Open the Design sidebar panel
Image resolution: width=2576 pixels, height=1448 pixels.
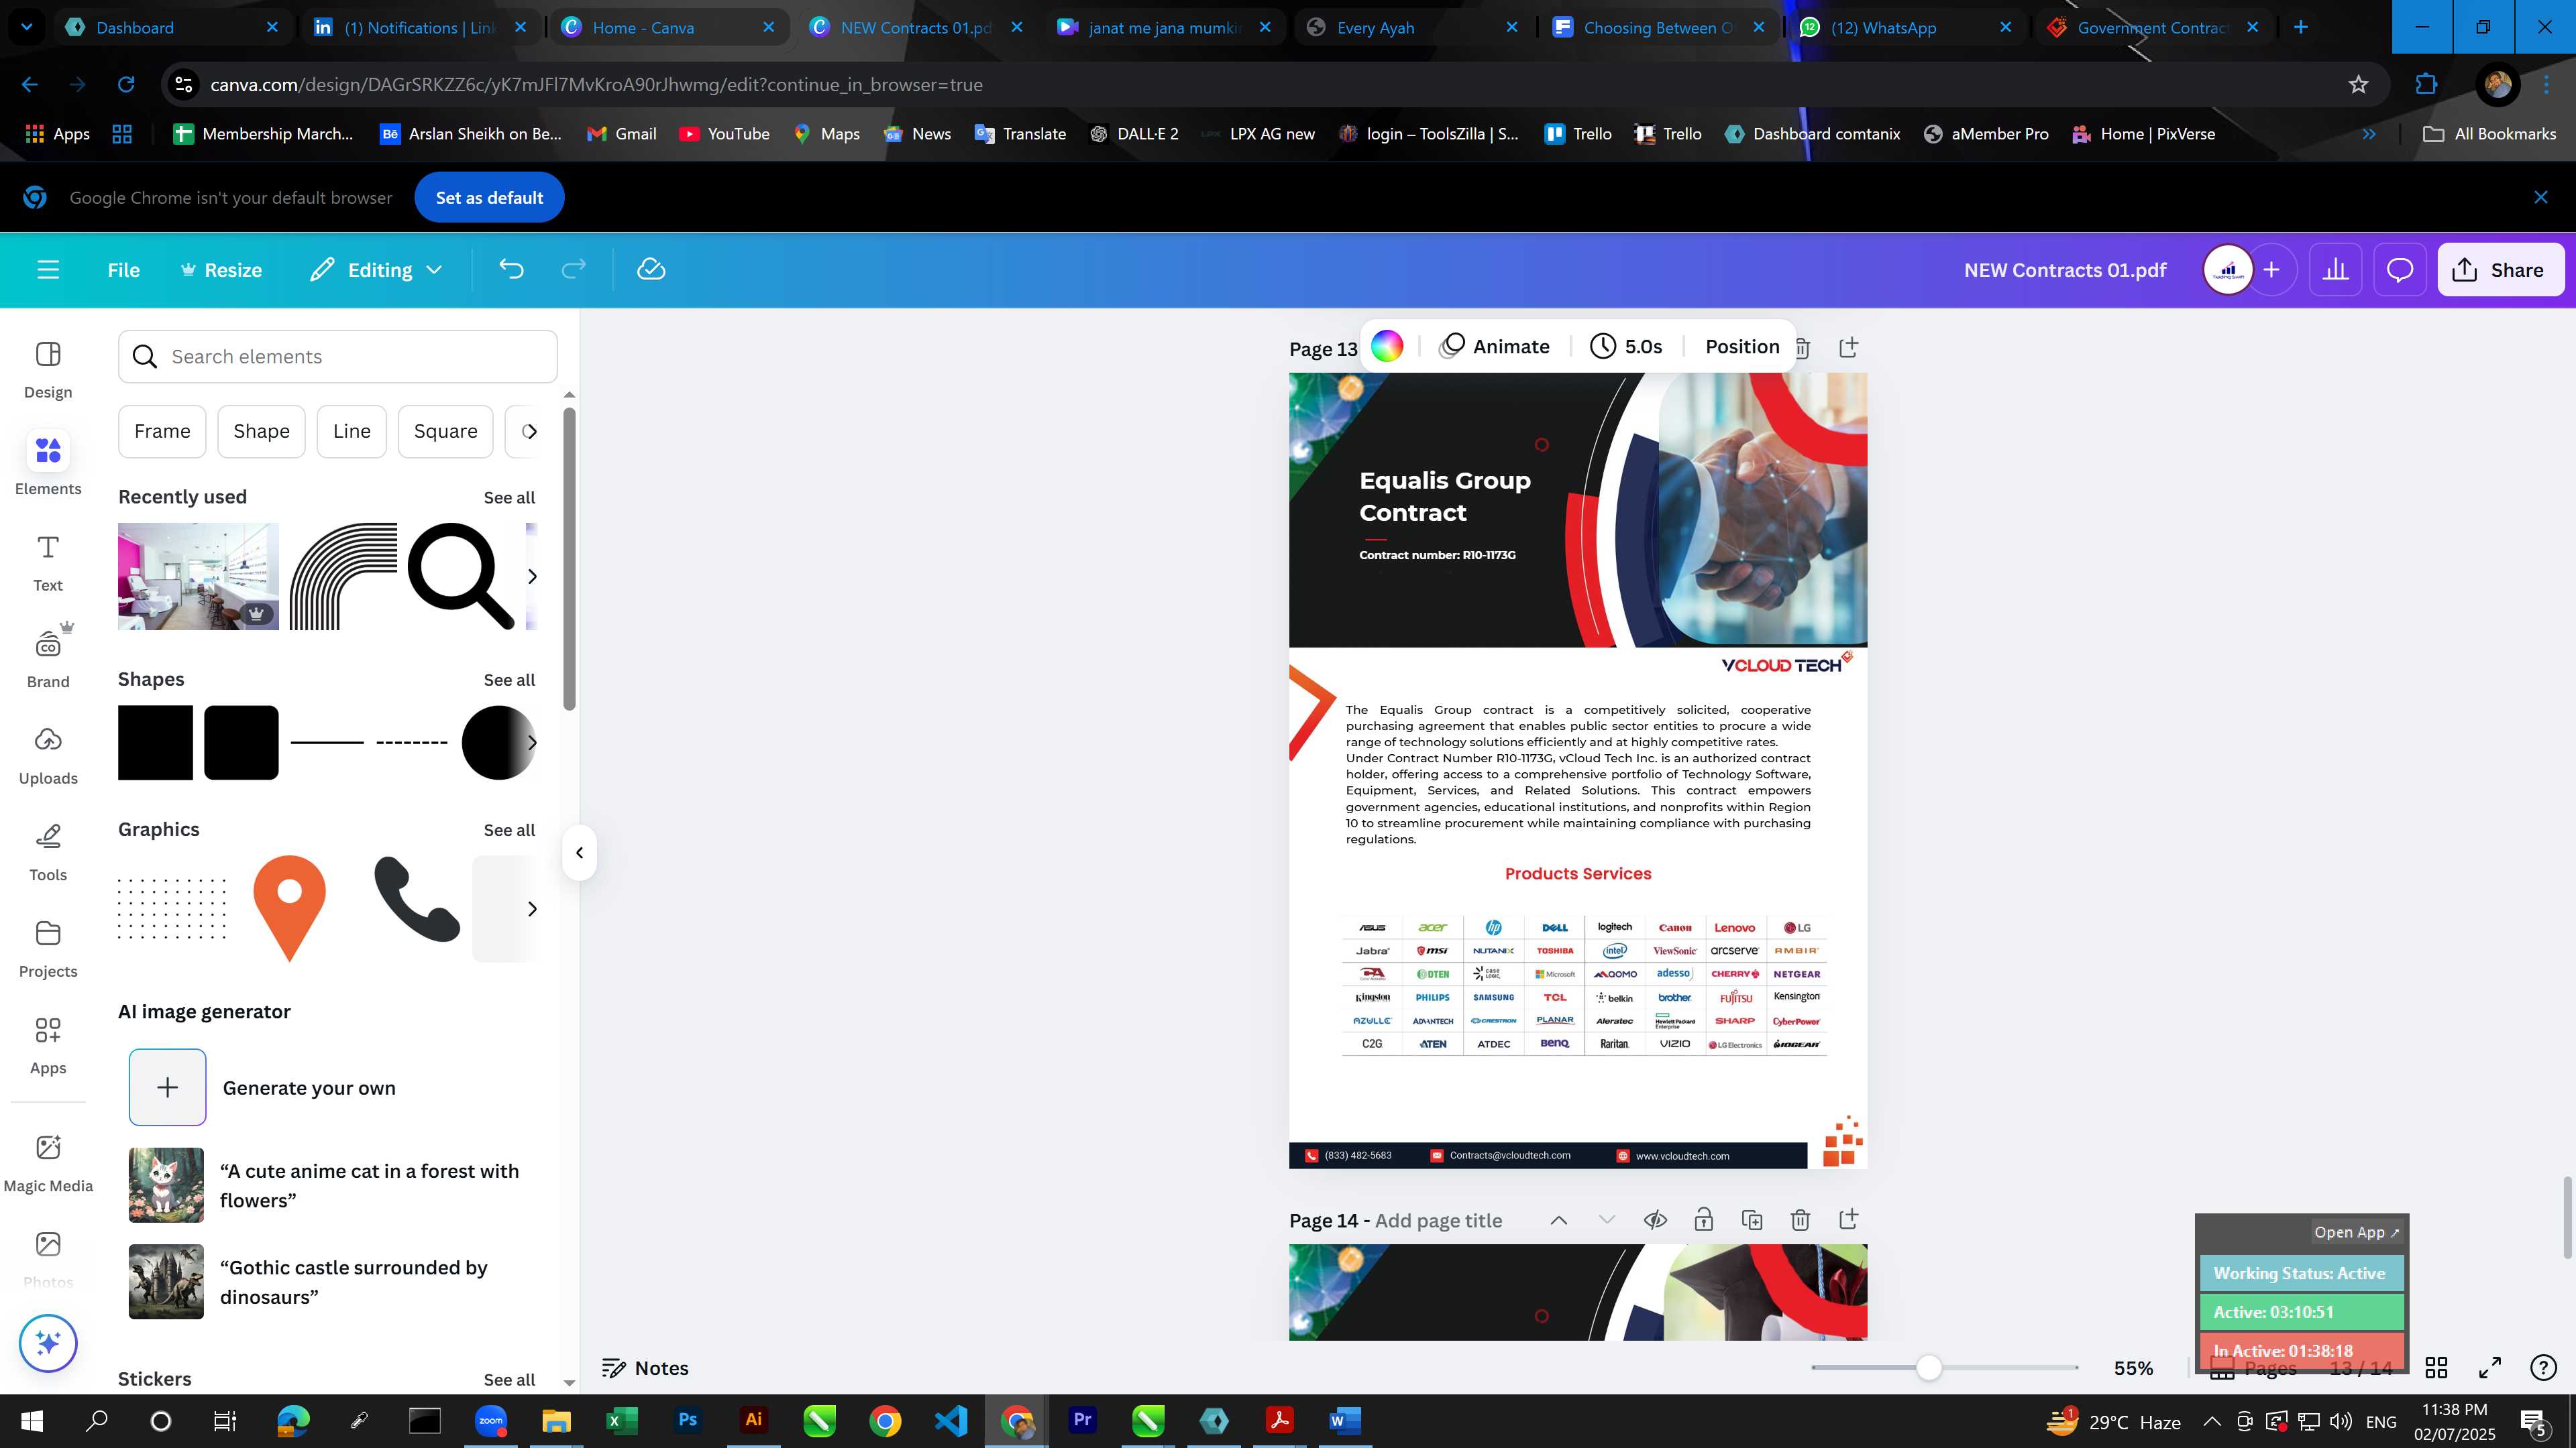[48, 370]
